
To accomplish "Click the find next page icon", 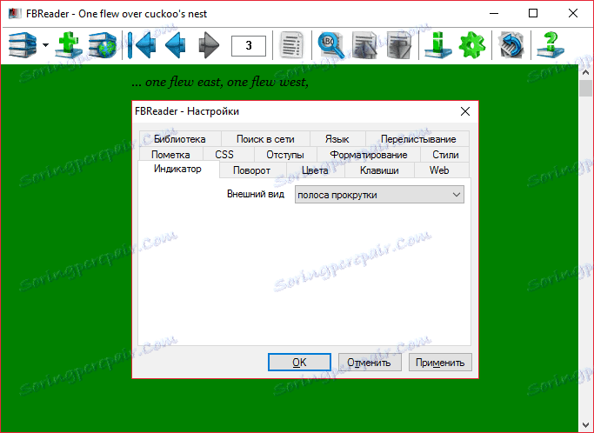I will tap(399, 45).
